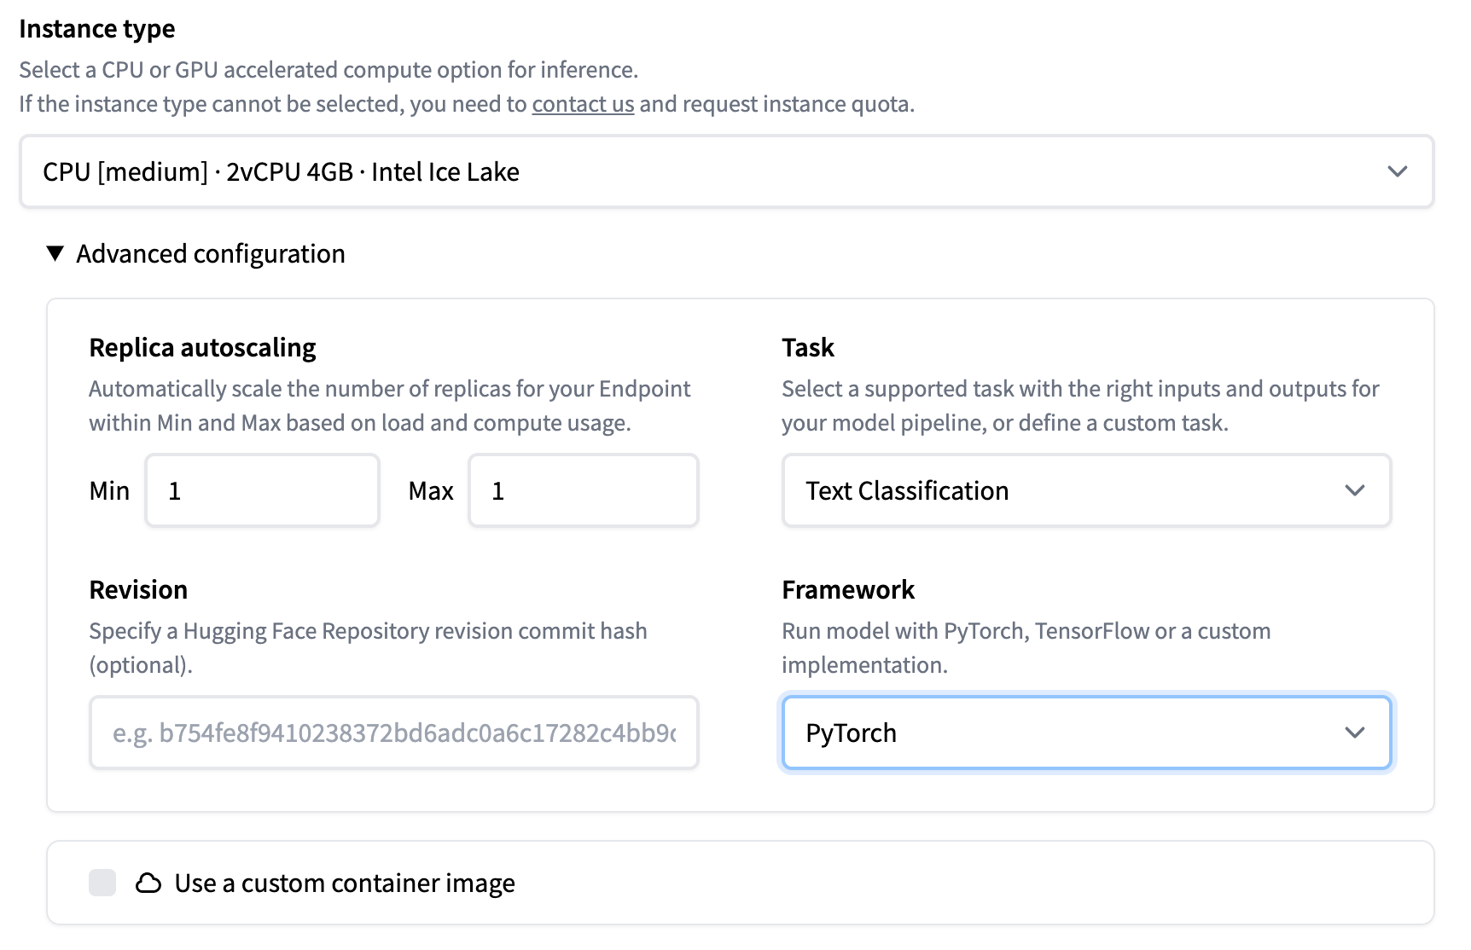Click the cloud icon beside custom container image

coord(148,883)
